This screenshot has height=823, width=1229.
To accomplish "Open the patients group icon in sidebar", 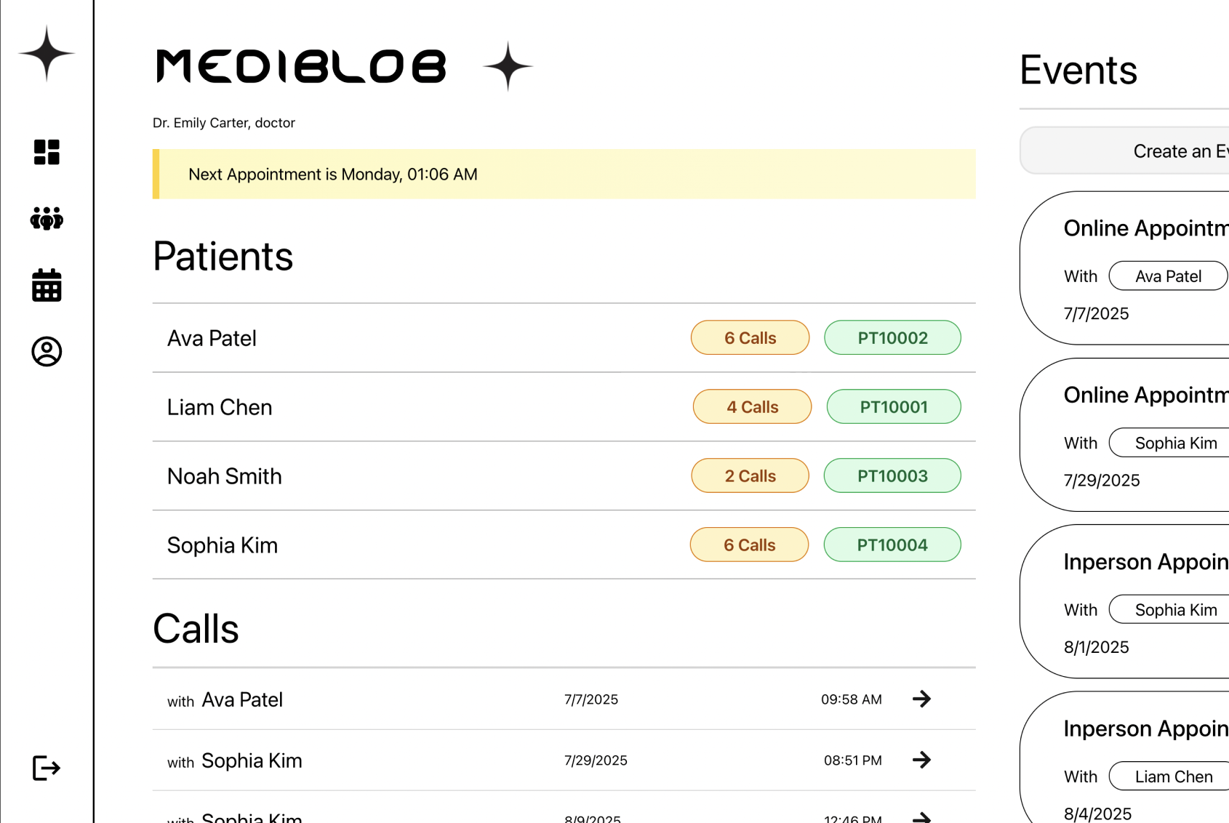I will (47, 218).
